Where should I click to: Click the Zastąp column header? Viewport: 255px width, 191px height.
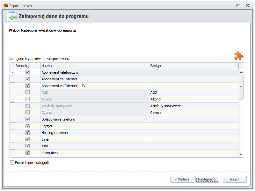(x=193, y=66)
